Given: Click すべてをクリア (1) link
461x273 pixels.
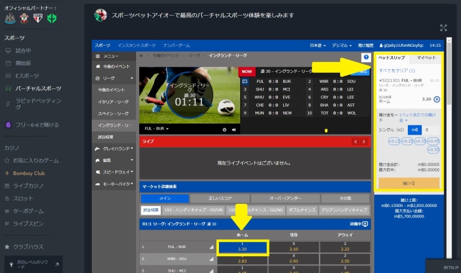Looking at the screenshot, I should [397, 70].
